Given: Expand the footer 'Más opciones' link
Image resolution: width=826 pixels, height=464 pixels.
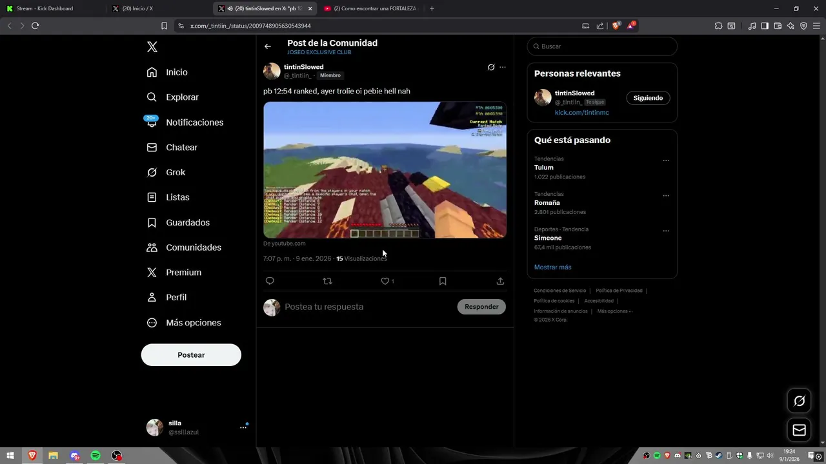Looking at the screenshot, I should 614,311.
